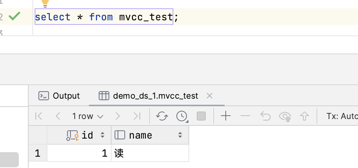Click the yellow lightbulb intention icon

coord(45,3)
